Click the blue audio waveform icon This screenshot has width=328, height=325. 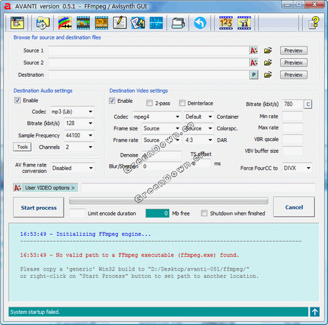pyautogui.click(x=156, y=23)
